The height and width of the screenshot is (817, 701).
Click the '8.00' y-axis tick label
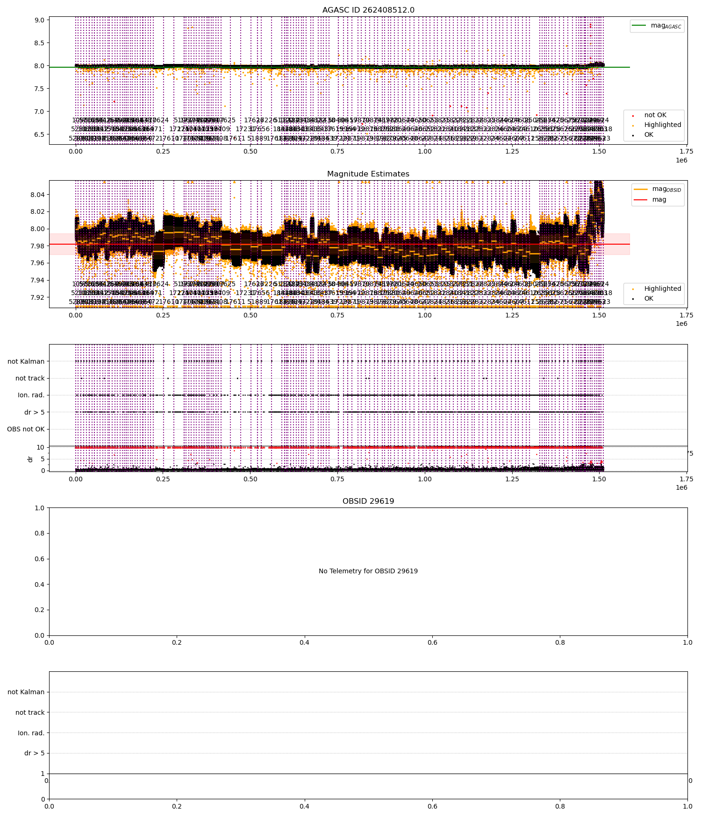[38, 229]
